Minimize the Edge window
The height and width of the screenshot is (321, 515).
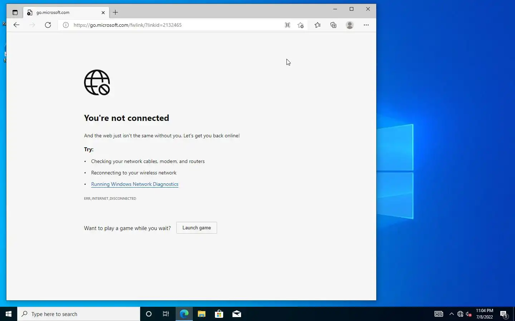tap(335, 9)
